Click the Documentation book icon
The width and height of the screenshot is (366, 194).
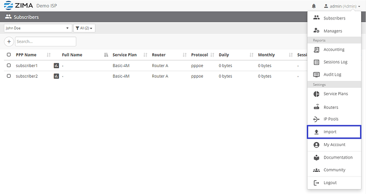point(316,158)
